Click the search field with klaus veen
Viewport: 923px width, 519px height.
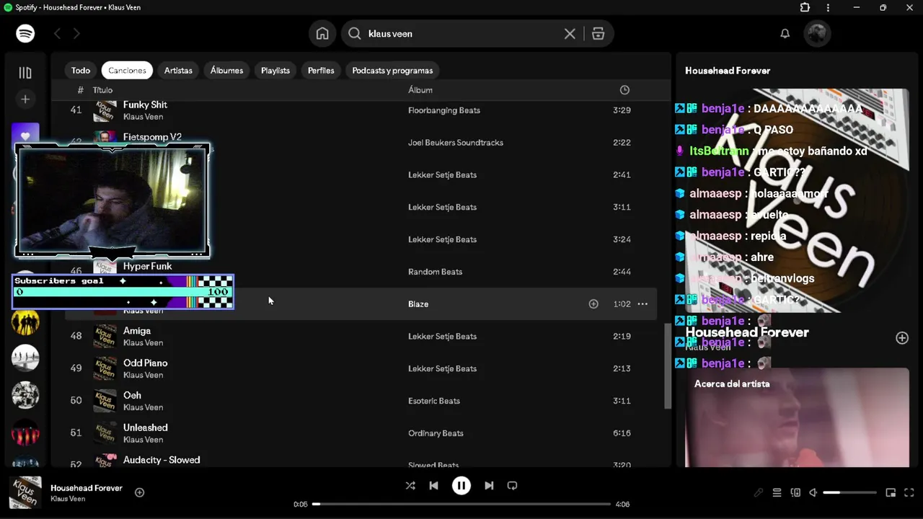click(461, 33)
